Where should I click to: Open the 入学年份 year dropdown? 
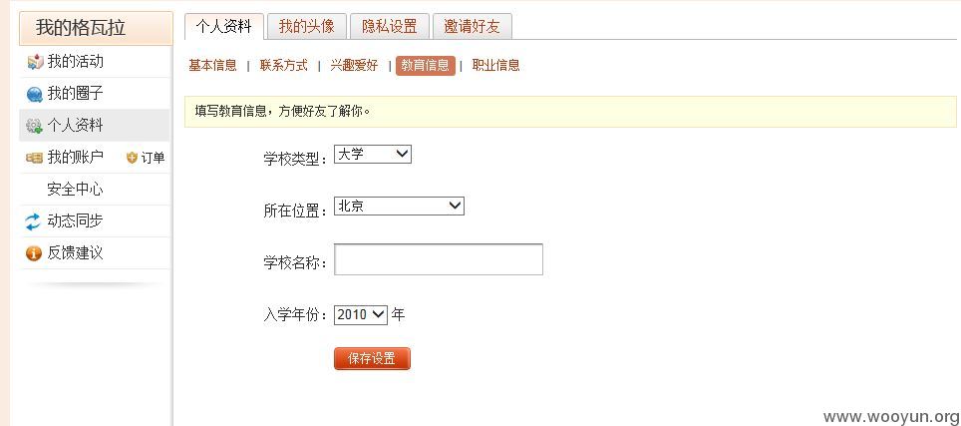[361, 315]
